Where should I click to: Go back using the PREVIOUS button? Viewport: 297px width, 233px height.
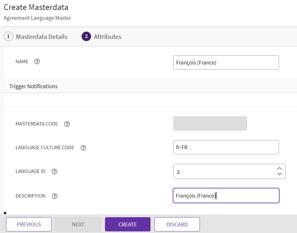coord(29,224)
